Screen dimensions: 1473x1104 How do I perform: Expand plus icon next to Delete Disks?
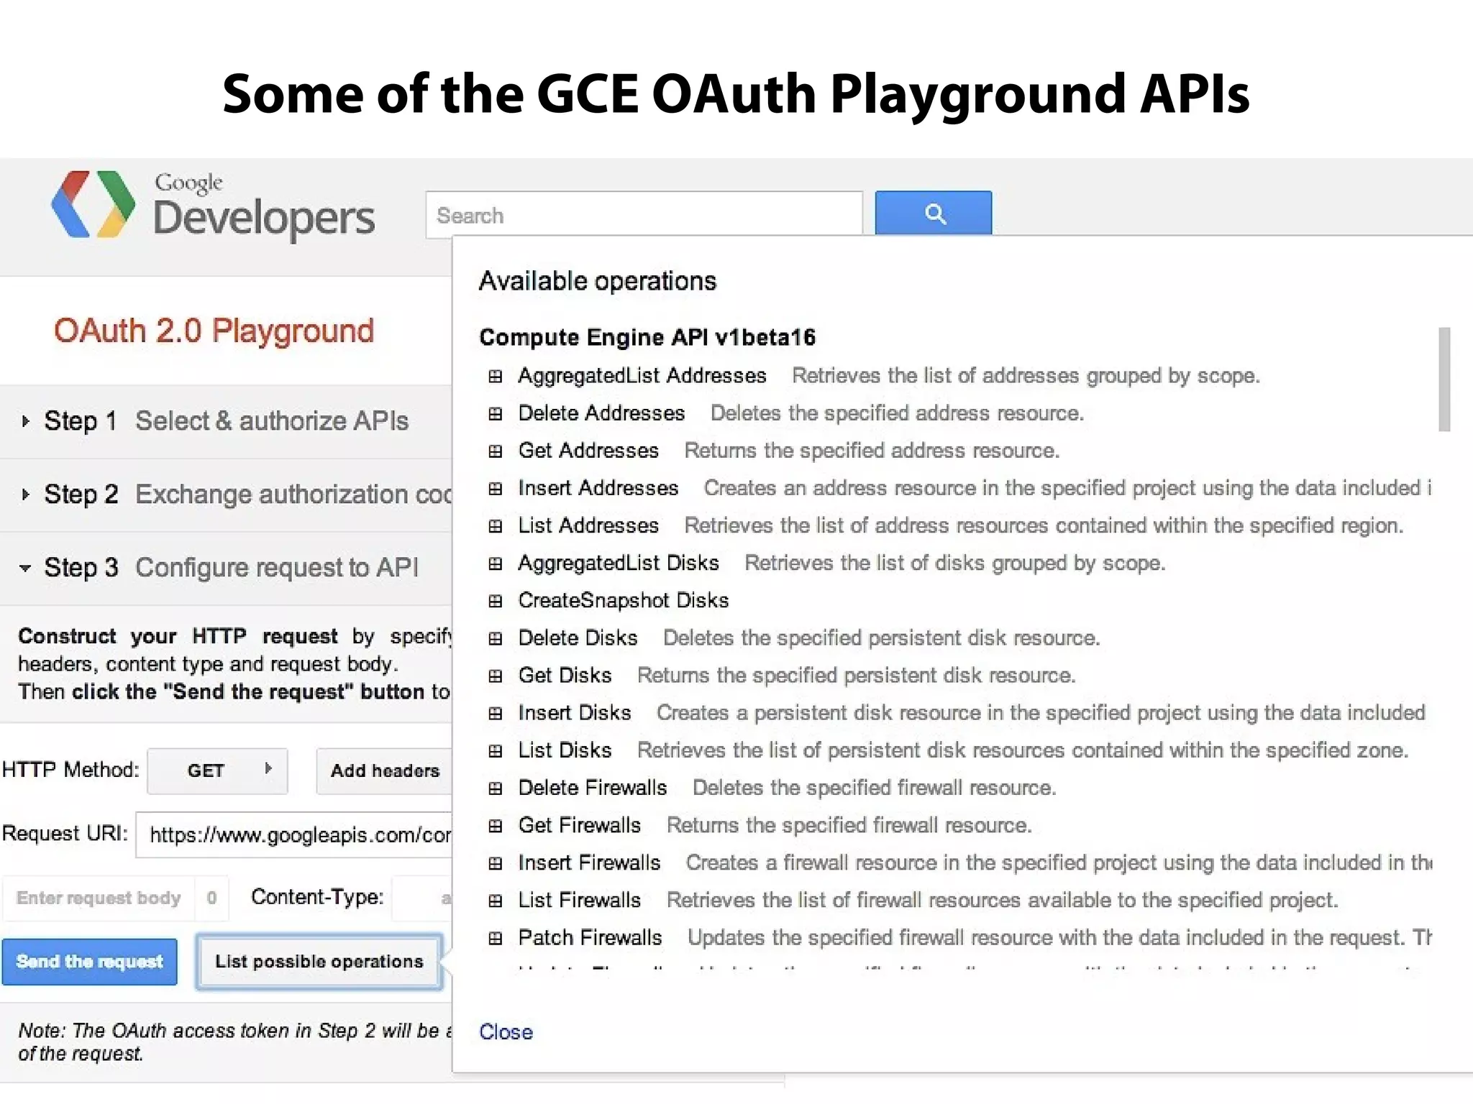tap(495, 638)
